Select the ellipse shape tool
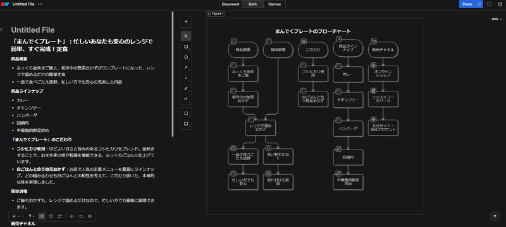 point(186,57)
